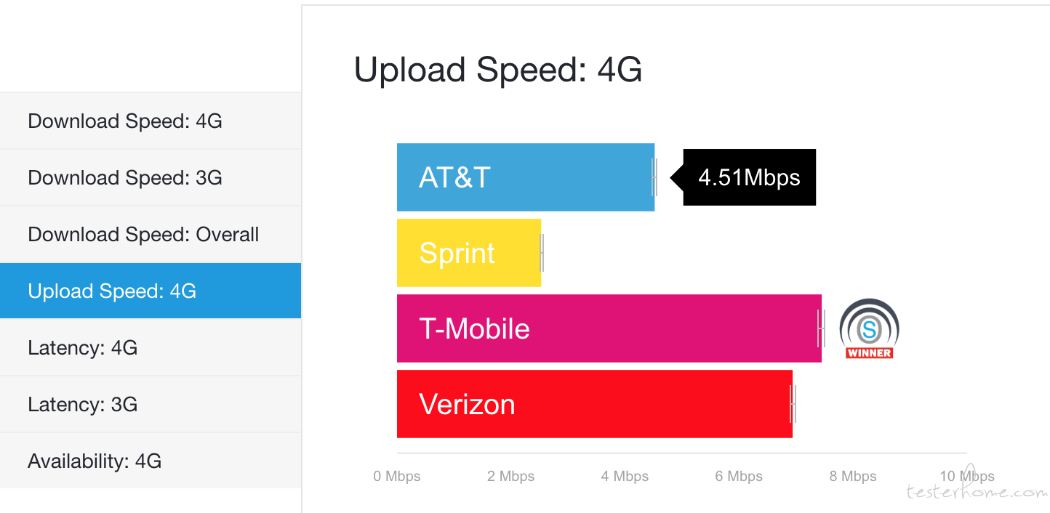The image size is (1050, 513).
Task: Click the 0 Mbps axis label
Action: point(397,477)
